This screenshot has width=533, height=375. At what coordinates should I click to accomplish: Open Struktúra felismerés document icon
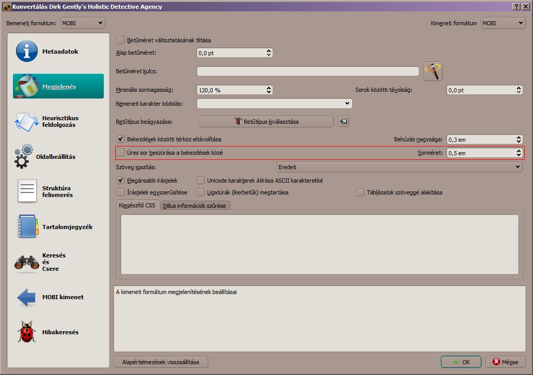coord(27,191)
